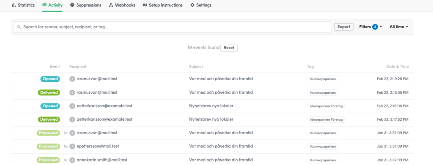Screen dimensions: 433x165
Task: Open petterkarlsson@example.test in the Delivered row
Action: [104, 119]
